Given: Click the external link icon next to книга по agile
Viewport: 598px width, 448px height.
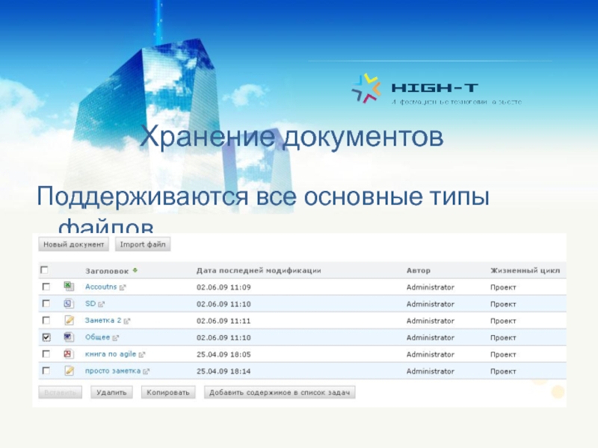Looking at the screenshot, I should tap(142, 355).
